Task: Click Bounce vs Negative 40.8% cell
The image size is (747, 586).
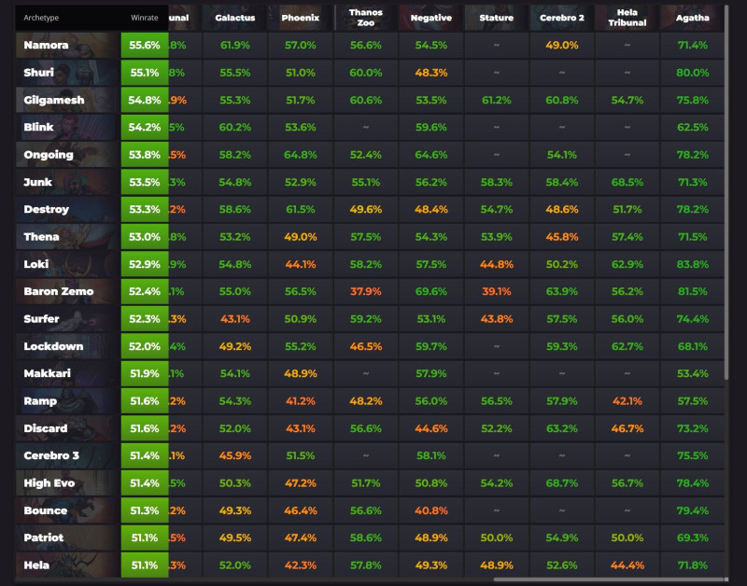Action: [x=431, y=510]
